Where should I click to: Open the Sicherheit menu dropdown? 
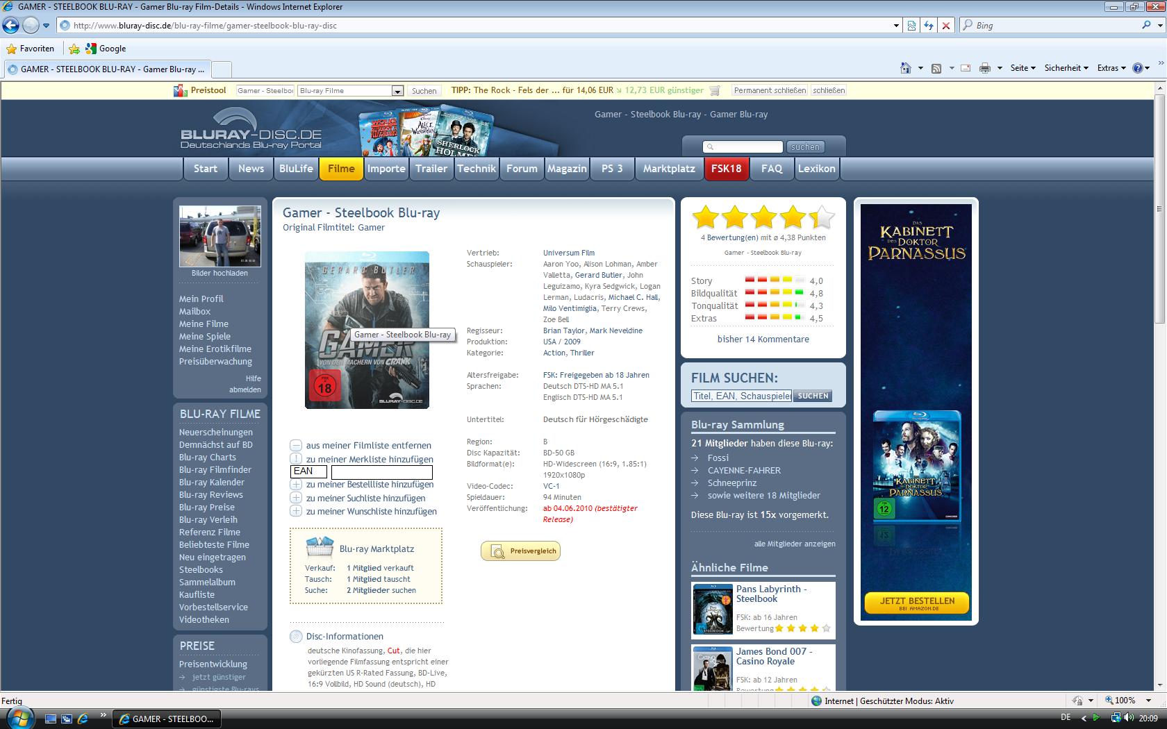1066,68
